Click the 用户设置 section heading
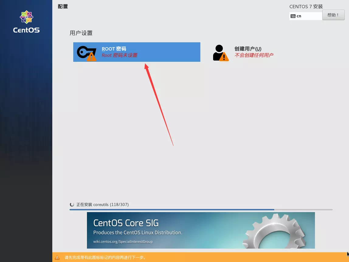This screenshot has height=262, width=349. coord(81,33)
